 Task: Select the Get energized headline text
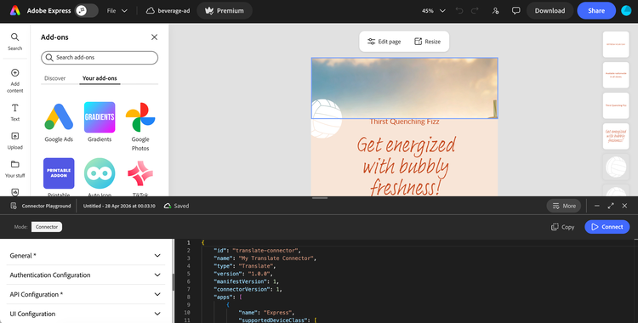406,167
